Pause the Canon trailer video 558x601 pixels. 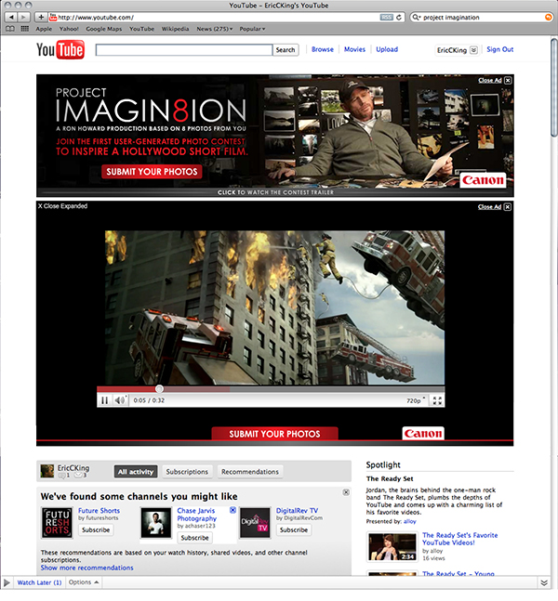click(104, 400)
